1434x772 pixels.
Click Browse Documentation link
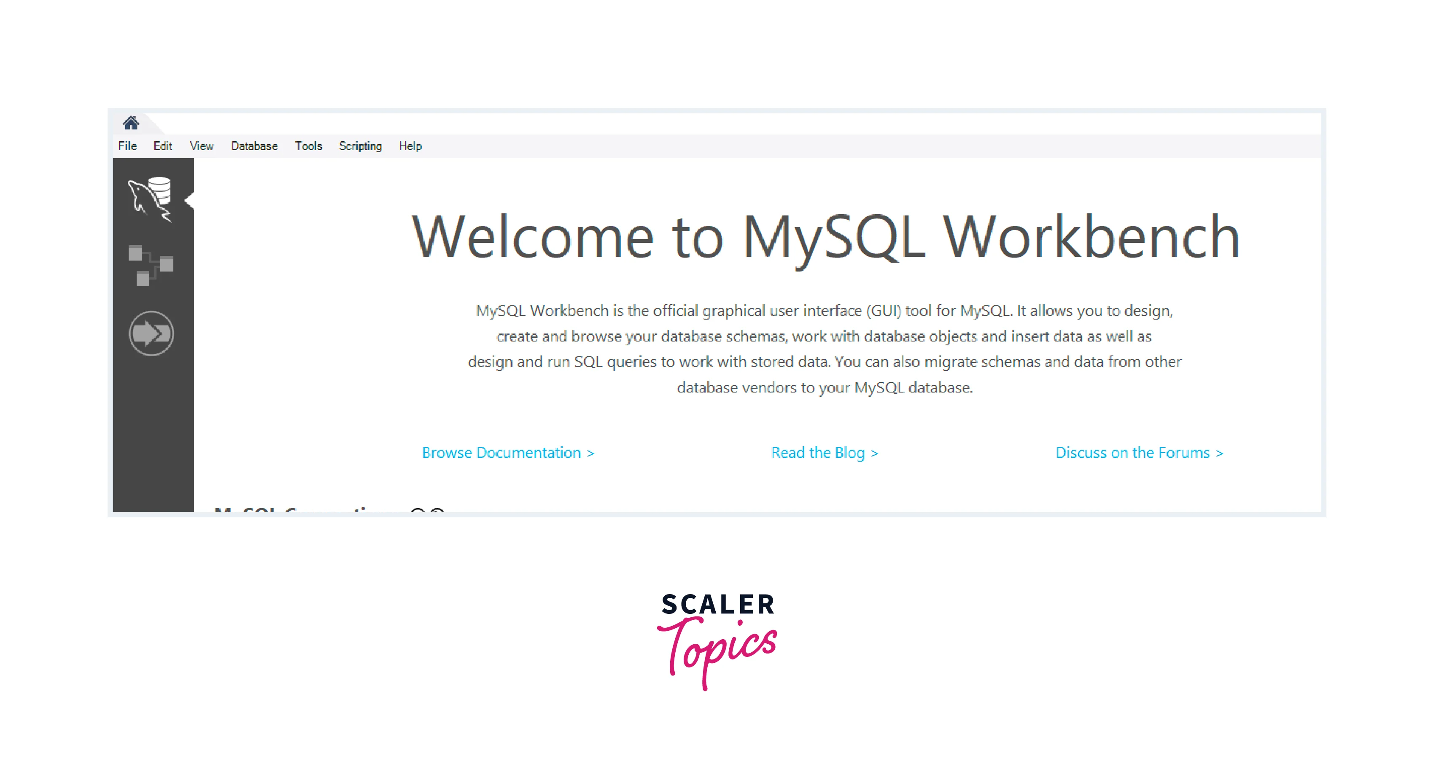tap(509, 452)
